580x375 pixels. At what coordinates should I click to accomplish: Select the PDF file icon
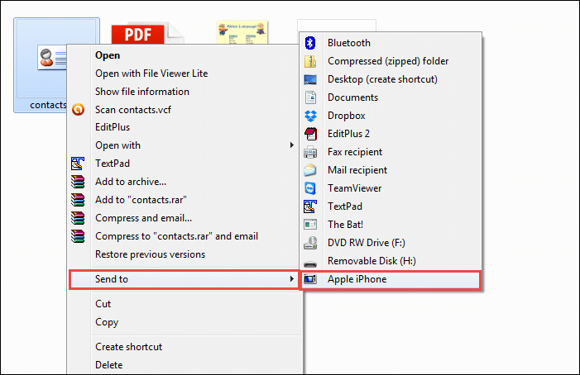pos(147,34)
